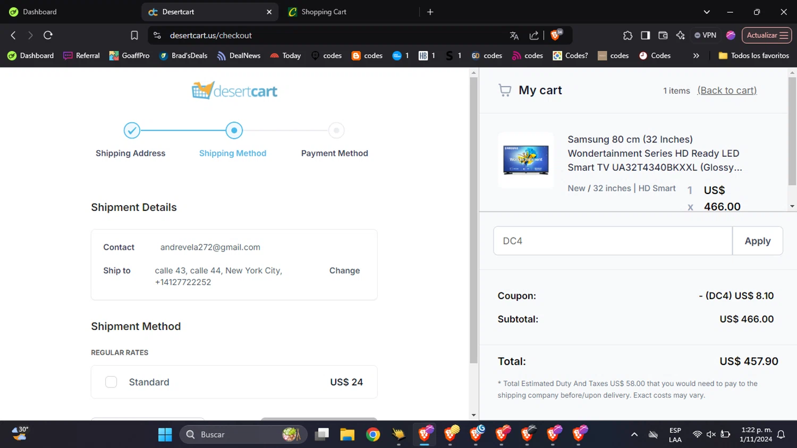This screenshot has height=448, width=797.
Task: Open a new browser tab
Action: pos(430,12)
